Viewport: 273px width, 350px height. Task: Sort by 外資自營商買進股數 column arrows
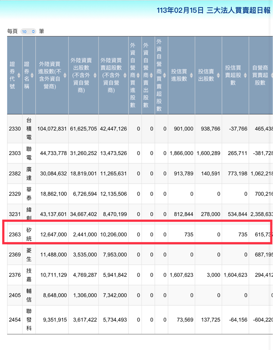pyautogui.click(x=138, y=75)
